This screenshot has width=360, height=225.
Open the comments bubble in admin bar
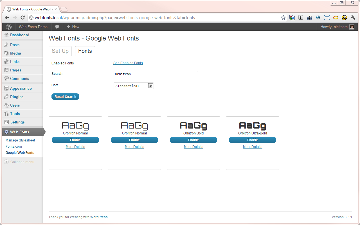(x=57, y=27)
